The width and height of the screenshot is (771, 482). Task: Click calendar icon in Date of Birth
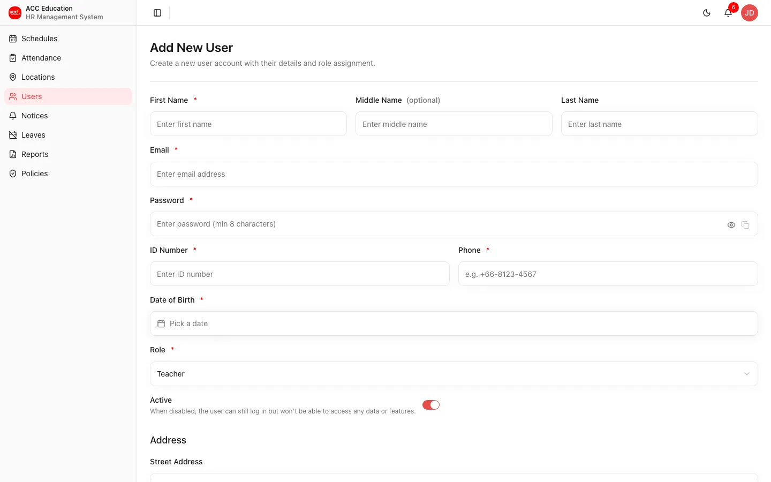click(161, 323)
